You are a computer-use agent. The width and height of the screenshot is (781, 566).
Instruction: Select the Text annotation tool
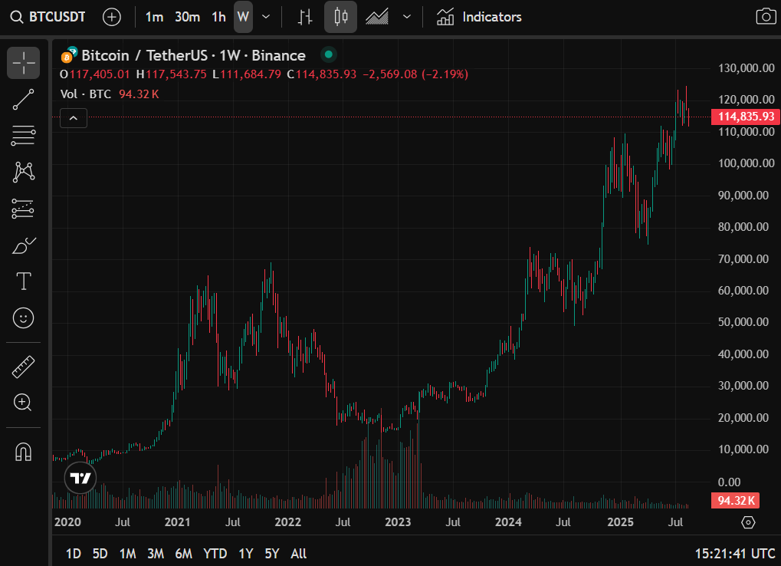click(x=24, y=281)
